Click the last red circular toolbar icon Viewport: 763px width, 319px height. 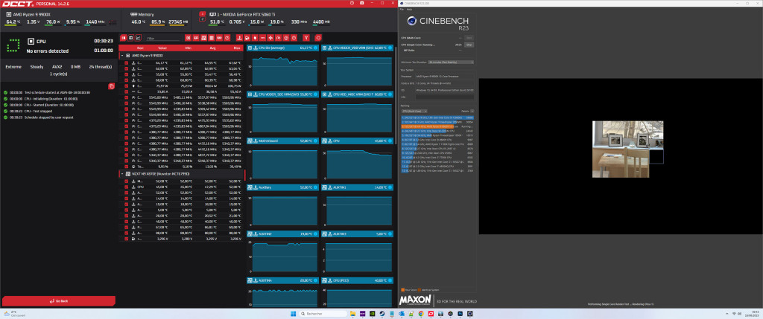(x=318, y=38)
